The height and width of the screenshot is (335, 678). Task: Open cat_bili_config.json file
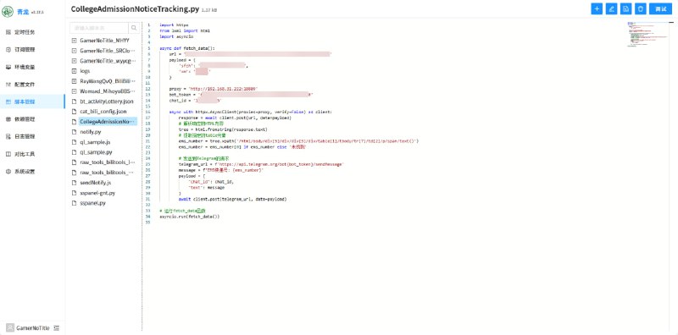(103, 112)
